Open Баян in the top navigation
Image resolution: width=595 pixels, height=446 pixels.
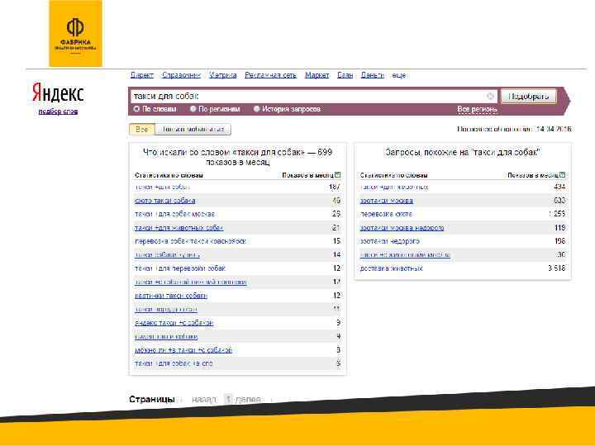[x=345, y=75]
